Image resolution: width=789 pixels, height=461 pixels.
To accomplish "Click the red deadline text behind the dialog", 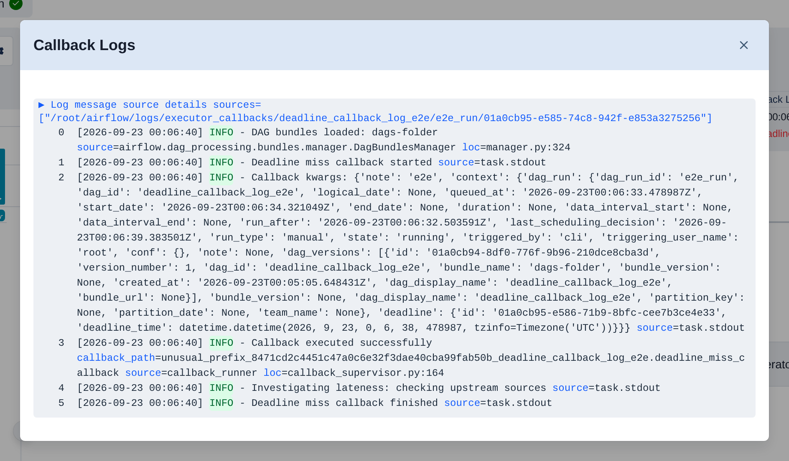I will click(779, 134).
